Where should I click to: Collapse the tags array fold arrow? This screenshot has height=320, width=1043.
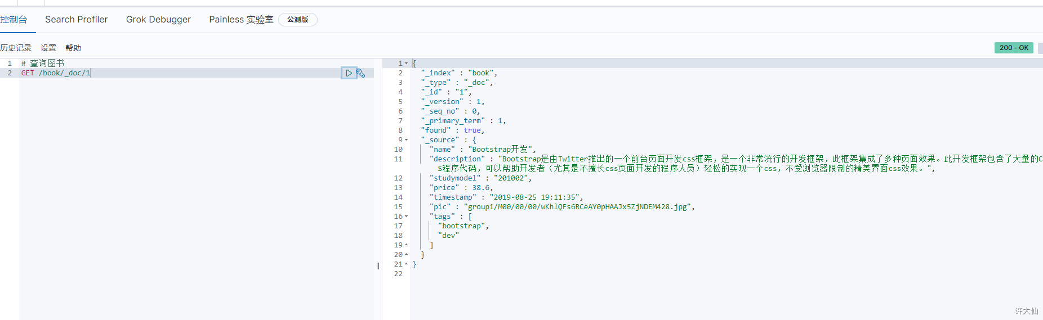point(407,217)
